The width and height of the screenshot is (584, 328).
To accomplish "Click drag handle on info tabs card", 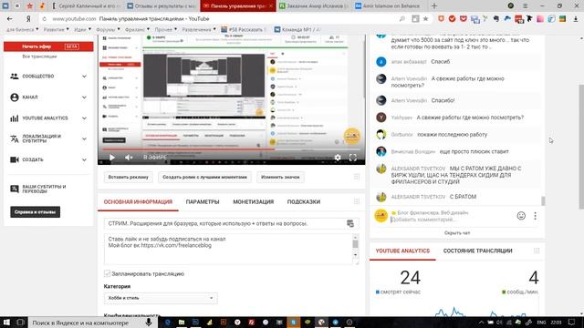I will pos(357,201).
